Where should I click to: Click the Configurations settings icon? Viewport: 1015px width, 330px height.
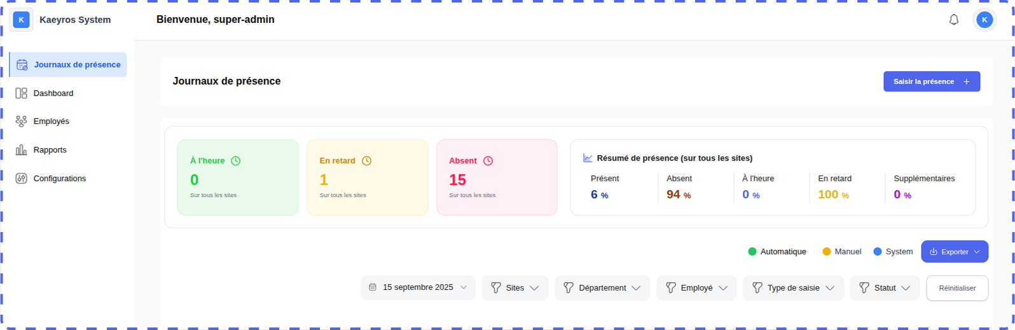(22, 179)
